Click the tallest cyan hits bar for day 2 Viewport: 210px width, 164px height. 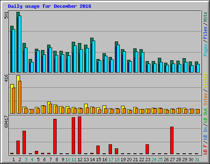(x=20, y=44)
